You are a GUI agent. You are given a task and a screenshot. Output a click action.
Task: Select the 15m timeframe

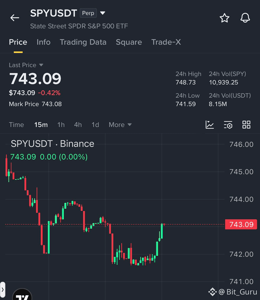41,125
